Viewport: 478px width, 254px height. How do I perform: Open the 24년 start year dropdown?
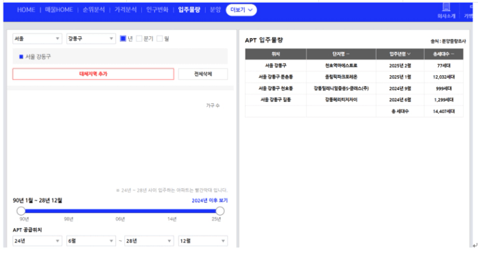click(37, 241)
